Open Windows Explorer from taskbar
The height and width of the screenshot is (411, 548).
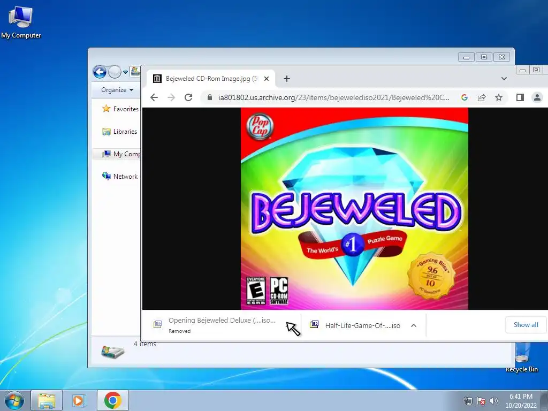(47, 400)
